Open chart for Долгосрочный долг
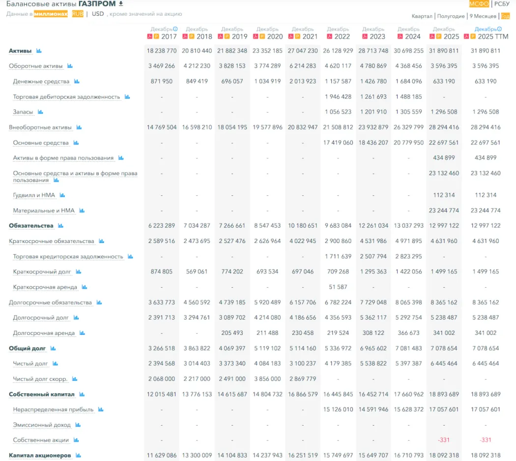Image resolution: width=516 pixels, height=461 pixels. click(x=76, y=318)
